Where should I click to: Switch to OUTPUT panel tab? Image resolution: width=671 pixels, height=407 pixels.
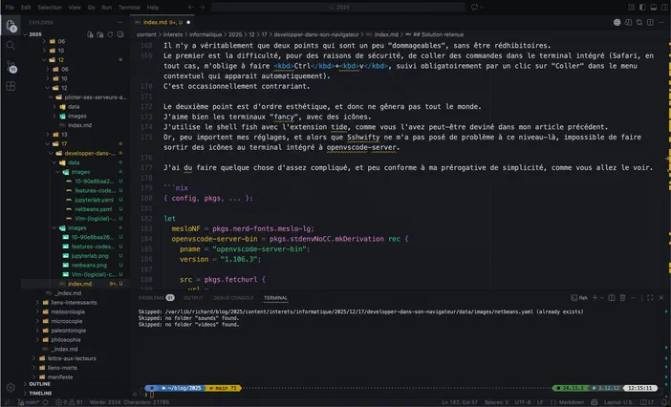pos(193,297)
